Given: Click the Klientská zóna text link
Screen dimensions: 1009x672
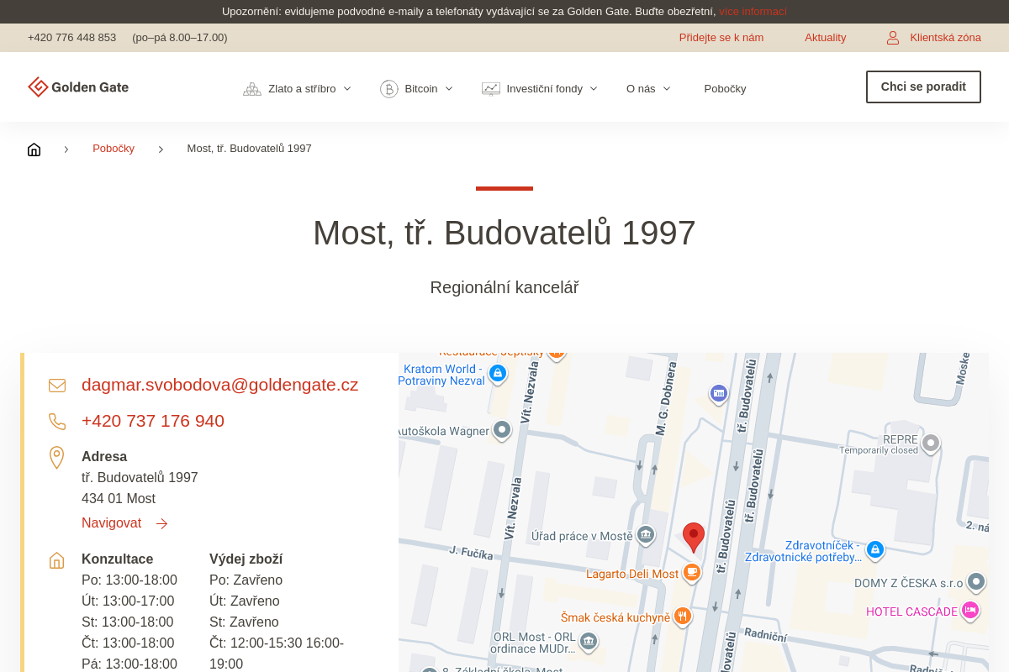Looking at the screenshot, I should [945, 38].
